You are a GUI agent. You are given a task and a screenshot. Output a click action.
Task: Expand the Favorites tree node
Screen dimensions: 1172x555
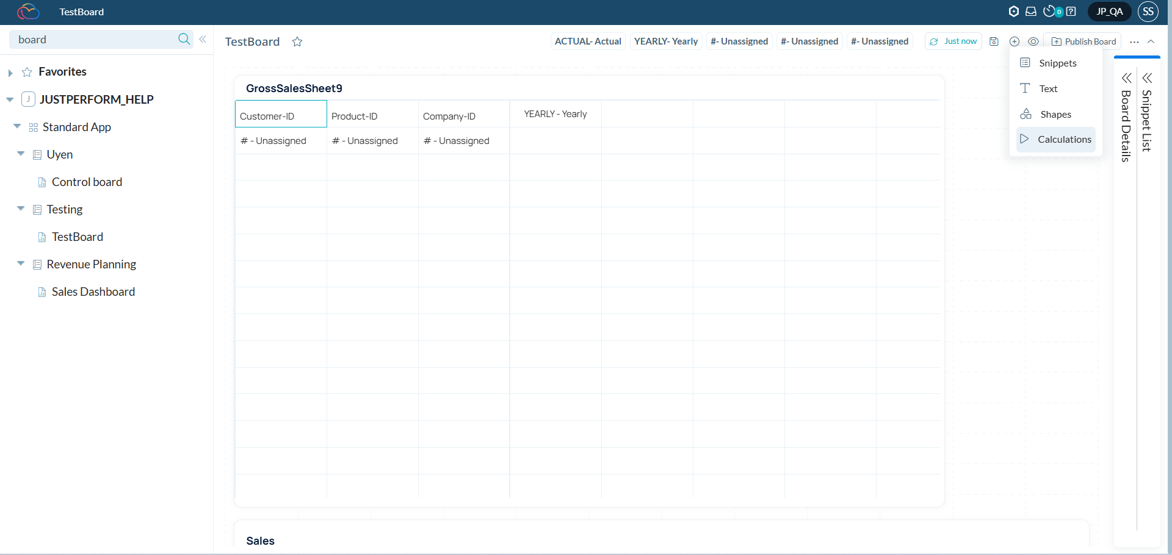tap(10, 73)
